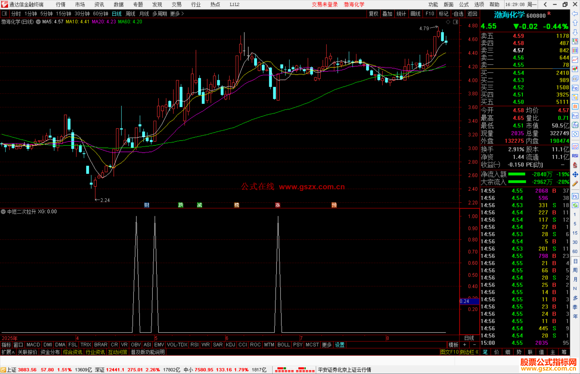Click the TDX logo in title bar
Image resolution: width=580 pixels, height=374 pixels.
tap(5, 4)
